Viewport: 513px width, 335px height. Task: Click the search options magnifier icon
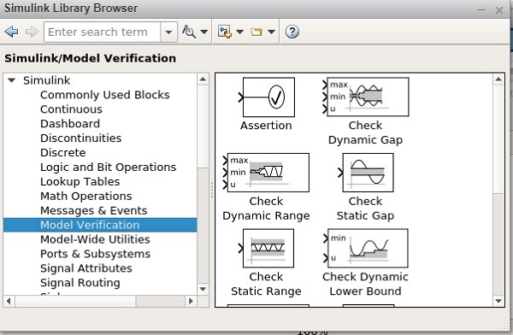pos(189,32)
